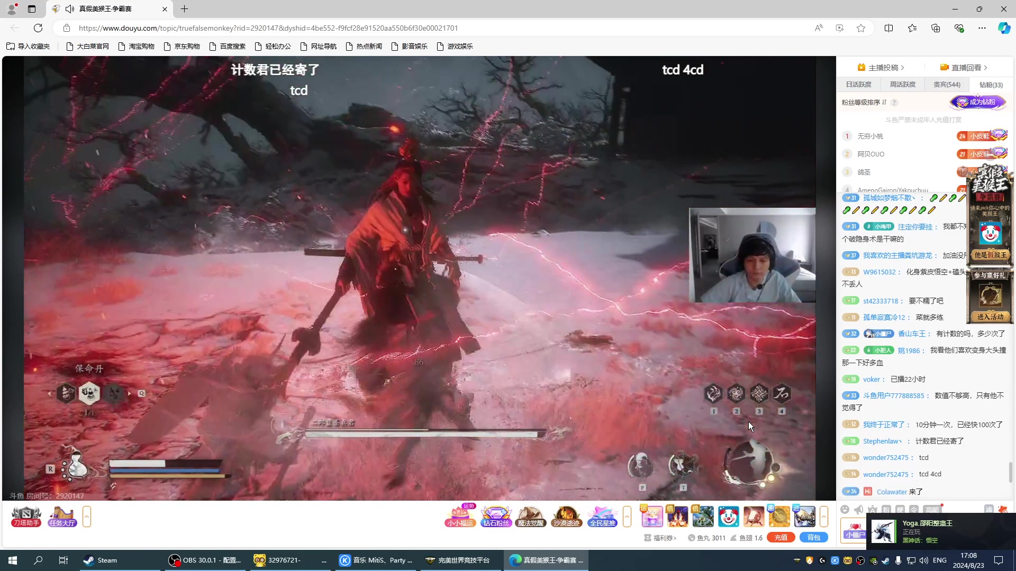Viewport: 1016px width, 571px height.
Task: Open the 淘宝购物 bookmark
Action: pyautogui.click(x=137, y=47)
